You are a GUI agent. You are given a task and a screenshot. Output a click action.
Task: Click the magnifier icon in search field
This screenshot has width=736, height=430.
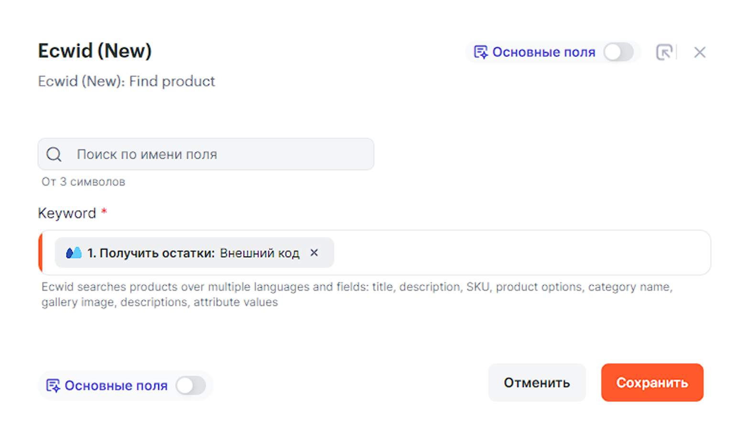(54, 154)
